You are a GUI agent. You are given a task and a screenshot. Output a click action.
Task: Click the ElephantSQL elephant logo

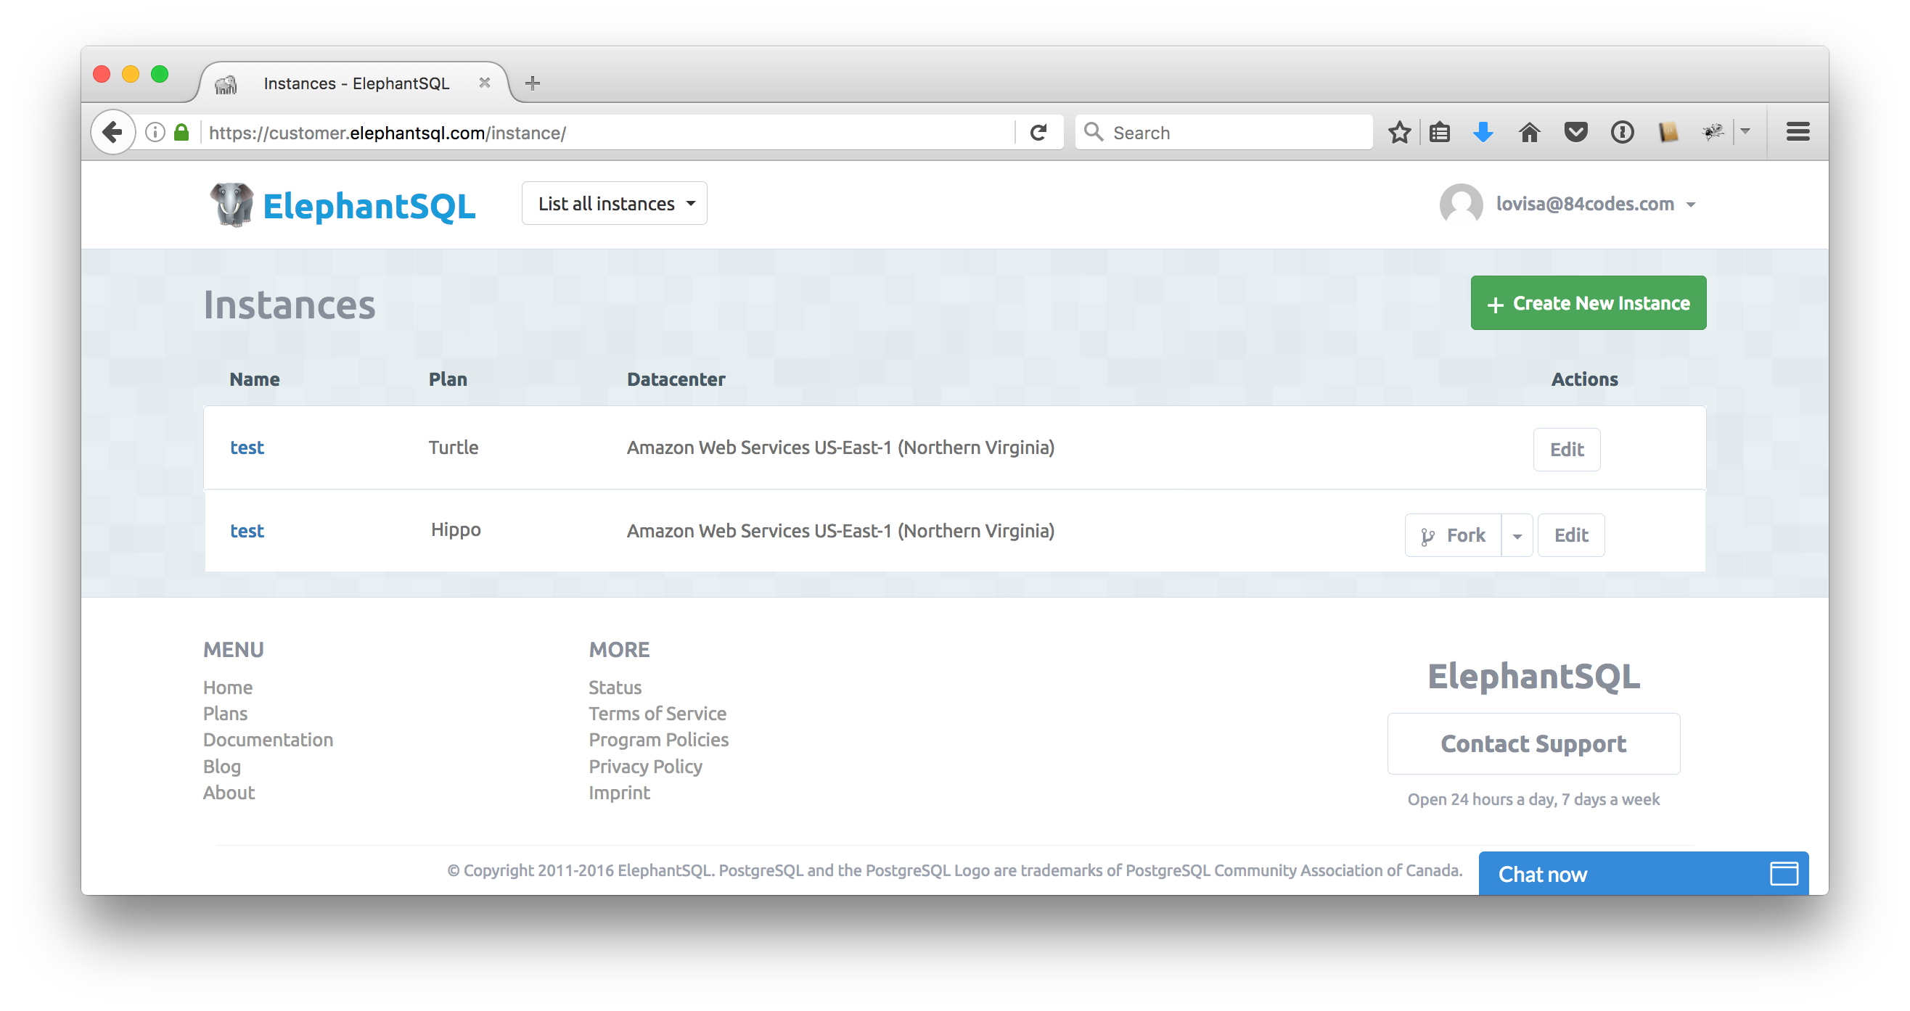pyautogui.click(x=230, y=205)
